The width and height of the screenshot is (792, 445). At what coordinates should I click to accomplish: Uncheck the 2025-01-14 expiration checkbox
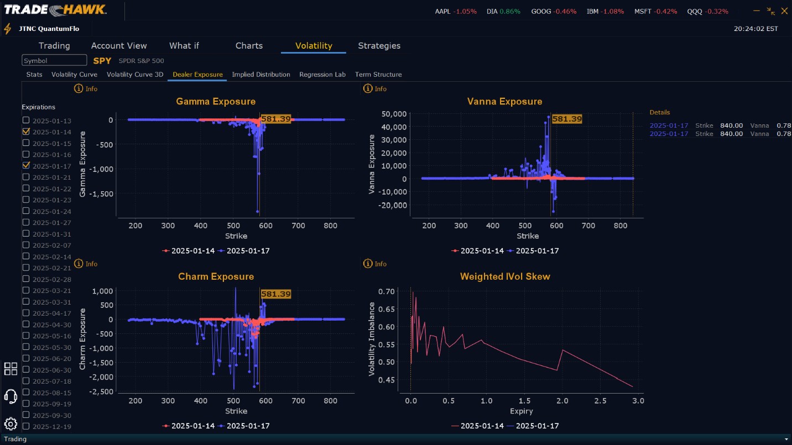[26, 132]
